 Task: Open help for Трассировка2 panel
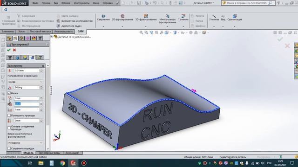coord(47,44)
